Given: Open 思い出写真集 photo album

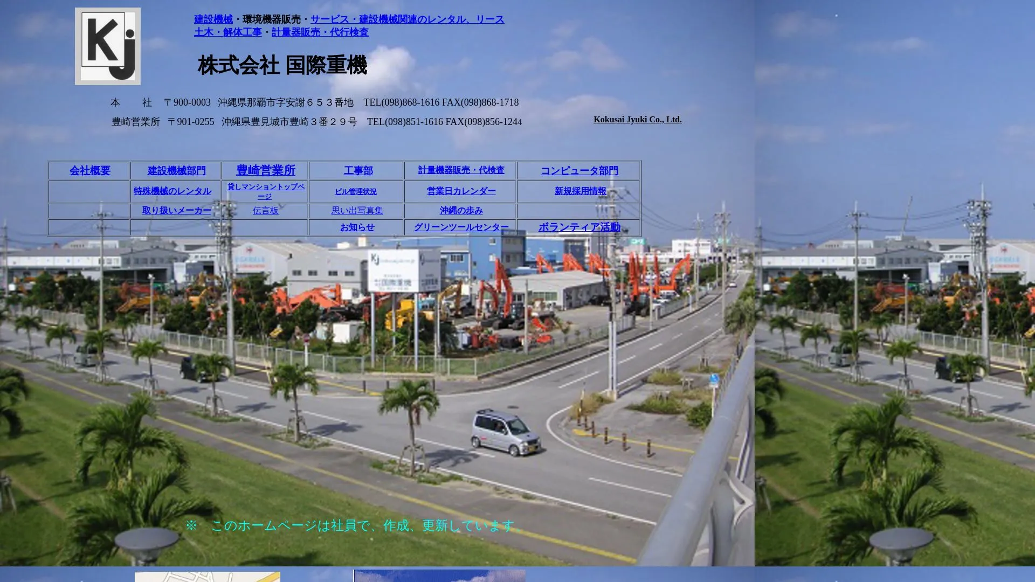Looking at the screenshot, I should (357, 211).
